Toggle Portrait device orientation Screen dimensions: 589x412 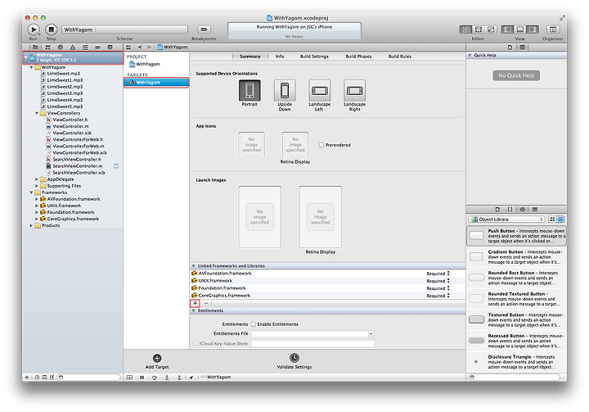(250, 90)
